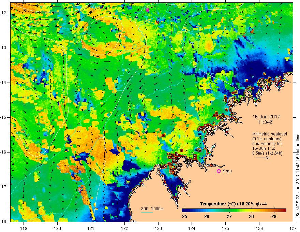
Task: Click the date text '15-Jun-2017'
Action: (x=266, y=117)
